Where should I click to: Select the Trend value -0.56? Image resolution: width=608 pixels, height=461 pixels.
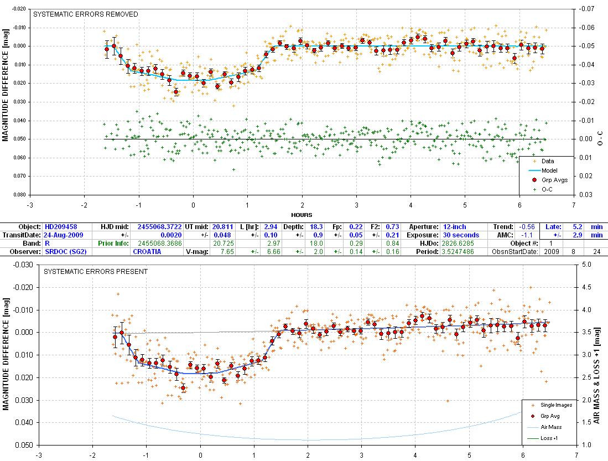[x=527, y=226]
